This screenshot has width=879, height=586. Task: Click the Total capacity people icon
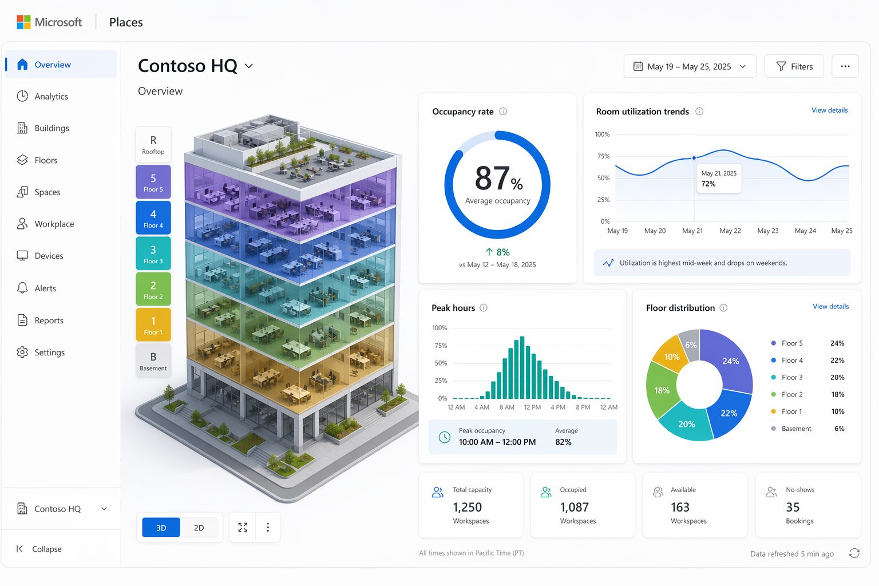[x=438, y=492]
